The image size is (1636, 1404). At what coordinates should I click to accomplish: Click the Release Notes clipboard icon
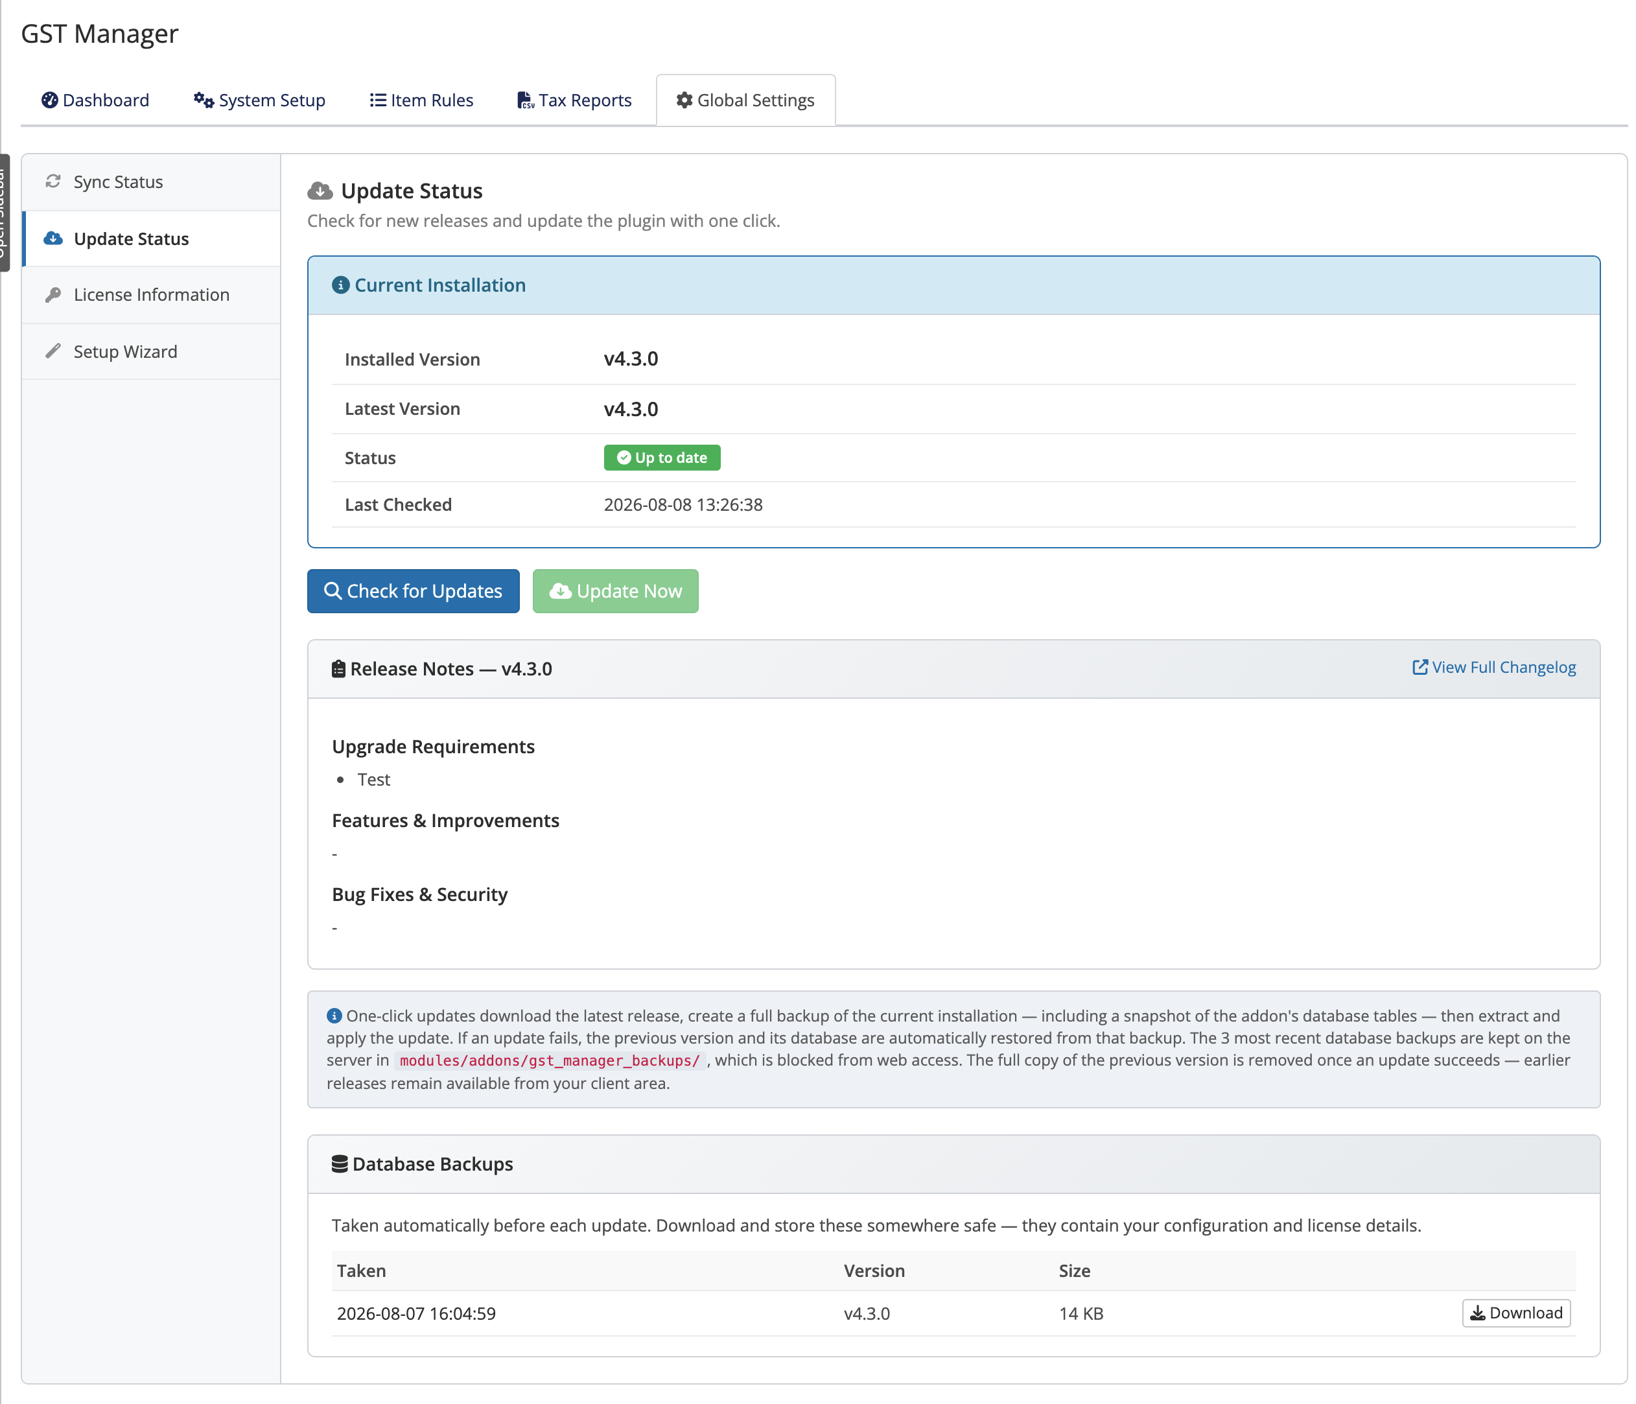[339, 669]
